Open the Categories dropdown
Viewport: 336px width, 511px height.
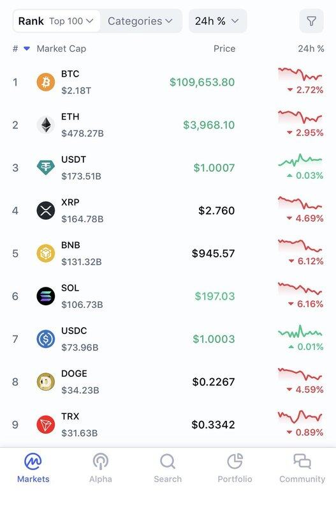pos(140,21)
